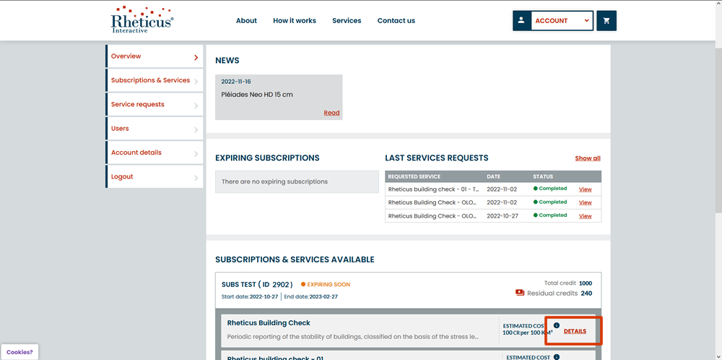This screenshot has height=360, width=722.
Task: Click the residual credits money icon
Action: coord(520,293)
